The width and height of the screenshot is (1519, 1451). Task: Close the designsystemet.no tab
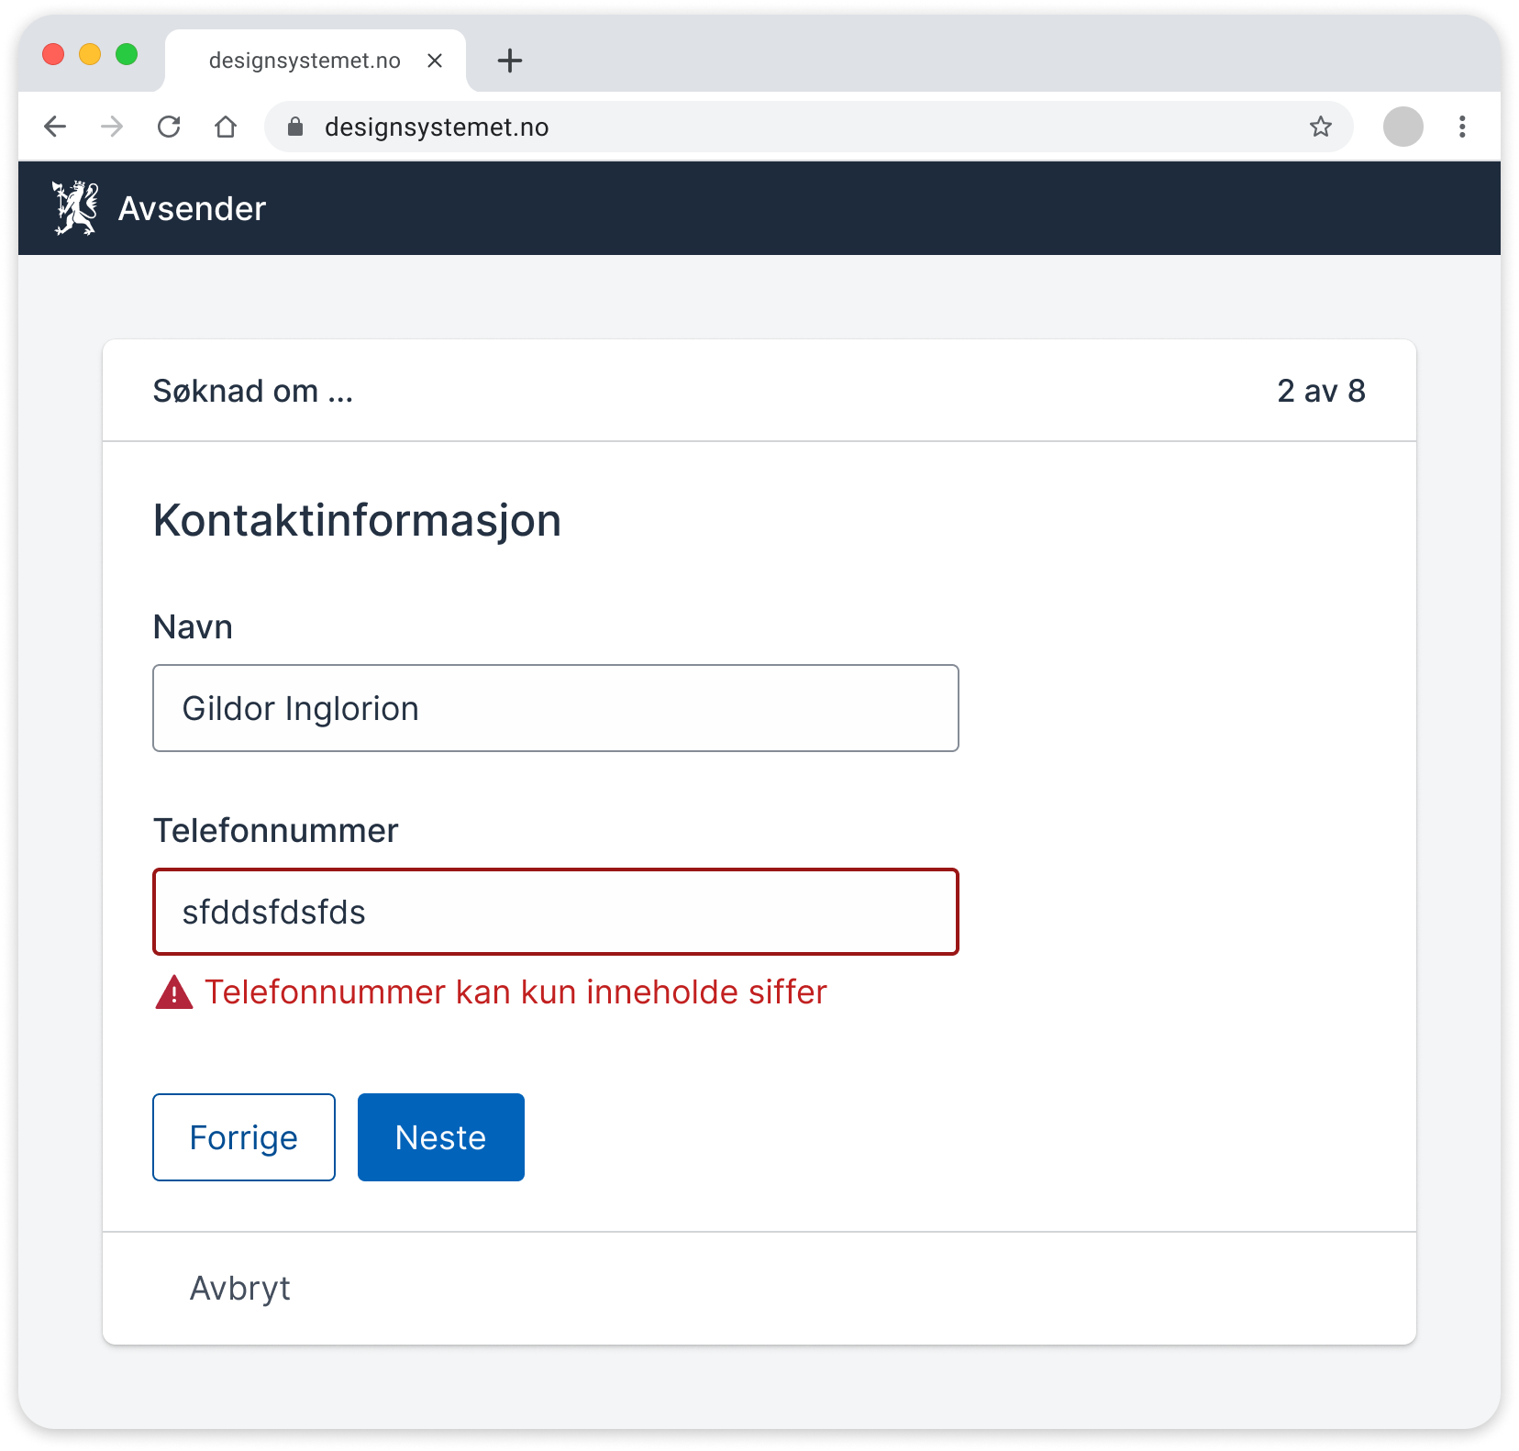(x=435, y=61)
